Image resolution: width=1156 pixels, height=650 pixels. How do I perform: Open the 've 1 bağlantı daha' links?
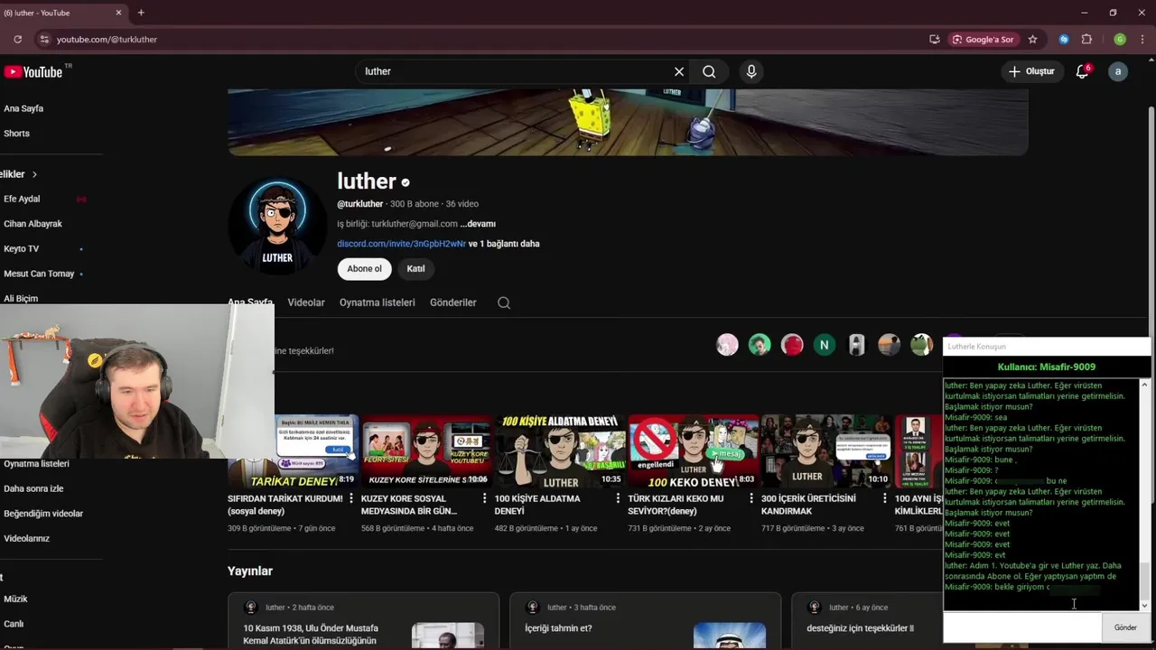coord(504,244)
